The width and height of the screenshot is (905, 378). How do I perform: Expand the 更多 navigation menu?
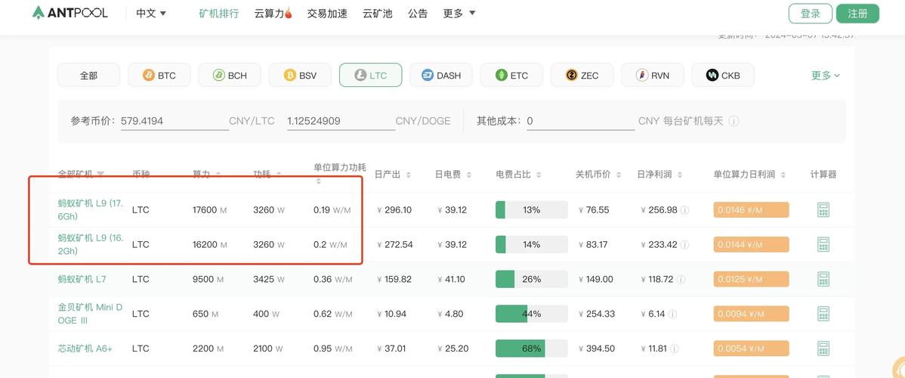pos(459,13)
